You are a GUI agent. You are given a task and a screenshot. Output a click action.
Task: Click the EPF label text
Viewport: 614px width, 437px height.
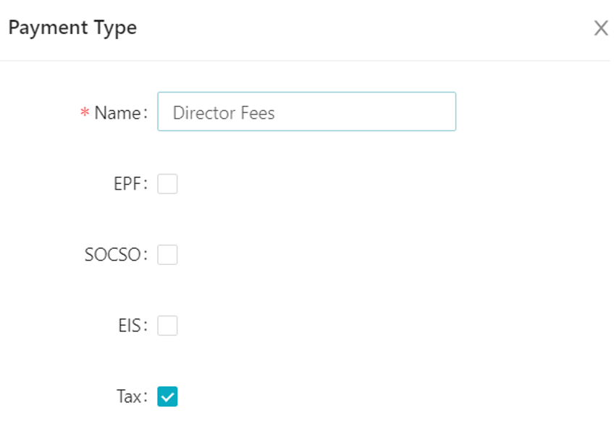pos(130,184)
